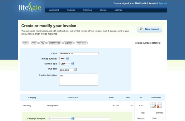Click the Edit/Delete column header
Image resolution: width=185 pixels, height=121 pixels.
[156, 98]
